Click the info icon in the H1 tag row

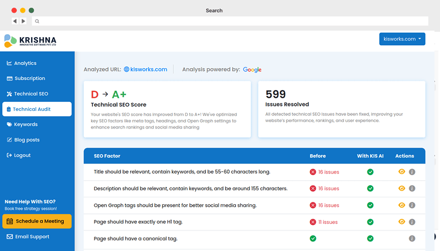412,222
